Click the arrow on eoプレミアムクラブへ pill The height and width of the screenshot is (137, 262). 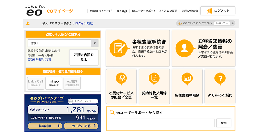point(232,23)
